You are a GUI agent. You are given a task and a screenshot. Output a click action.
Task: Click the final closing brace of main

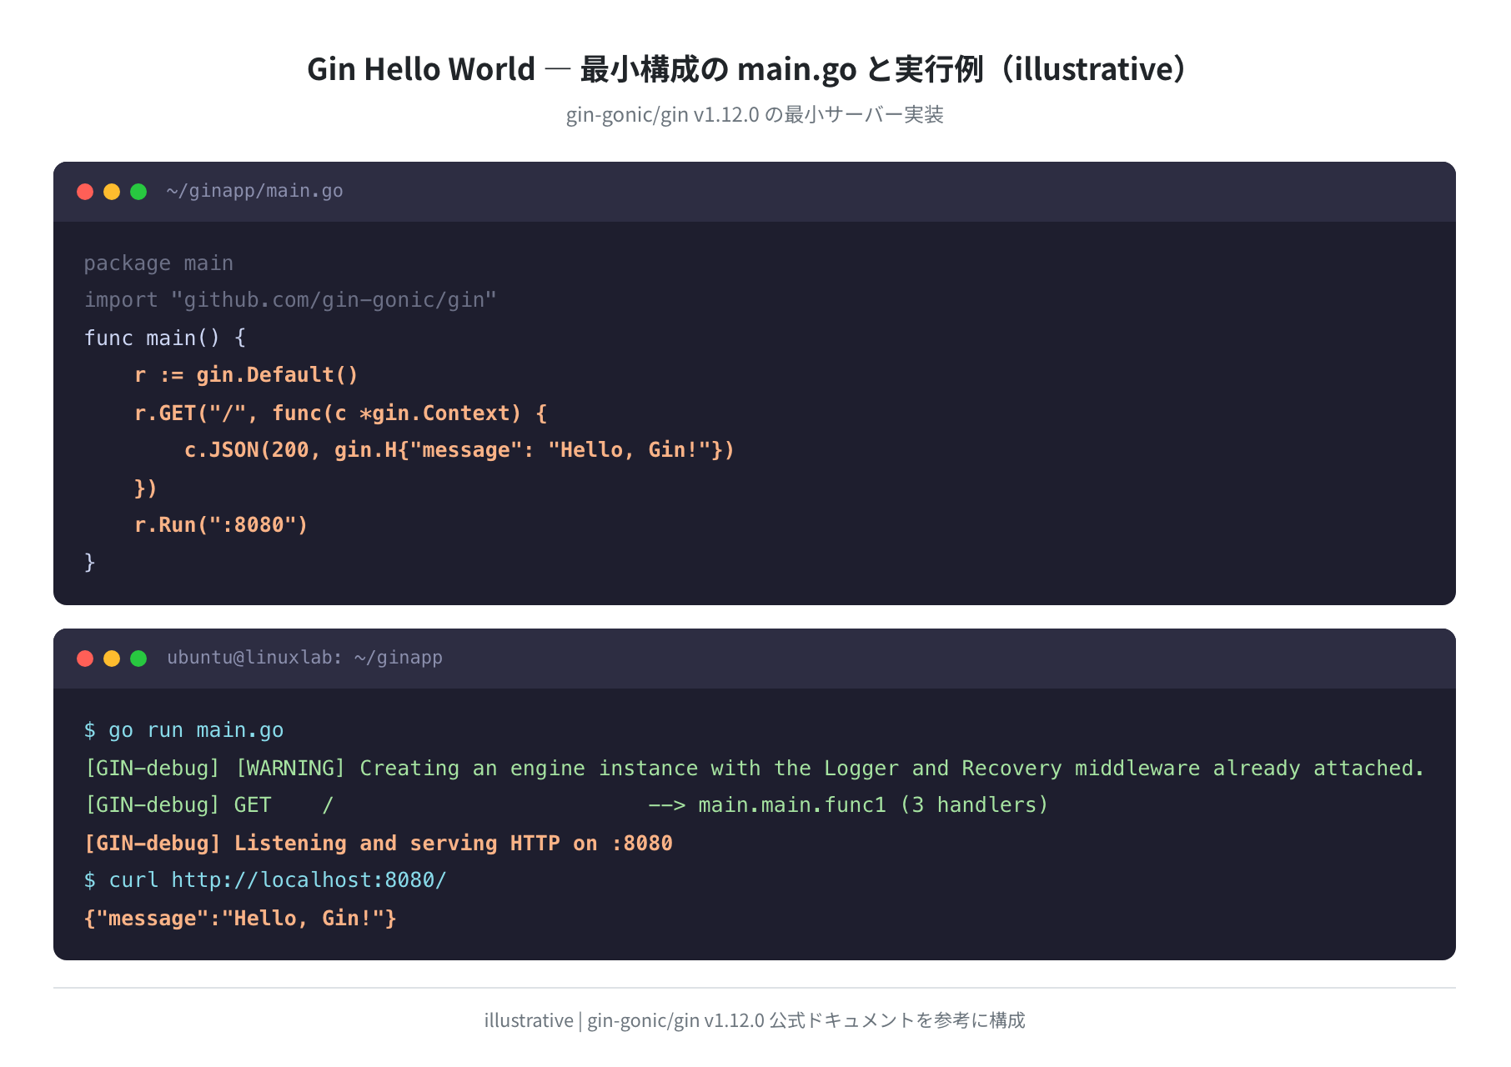(x=89, y=563)
